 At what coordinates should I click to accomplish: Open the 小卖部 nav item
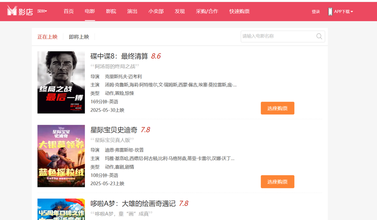point(156,11)
